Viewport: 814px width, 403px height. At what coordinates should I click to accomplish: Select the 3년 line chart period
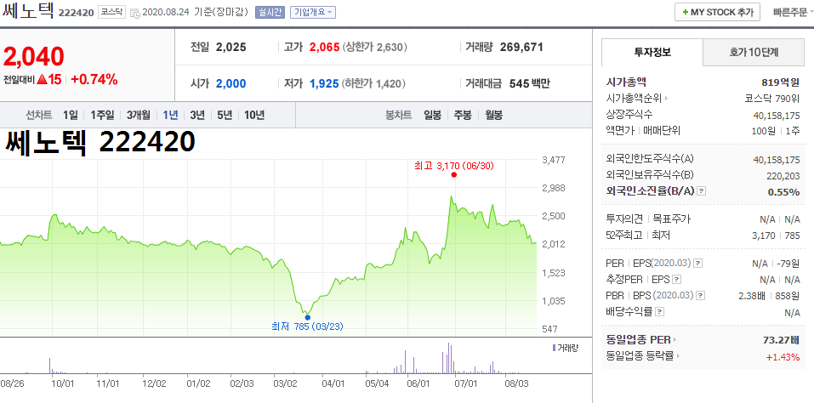[x=197, y=115]
